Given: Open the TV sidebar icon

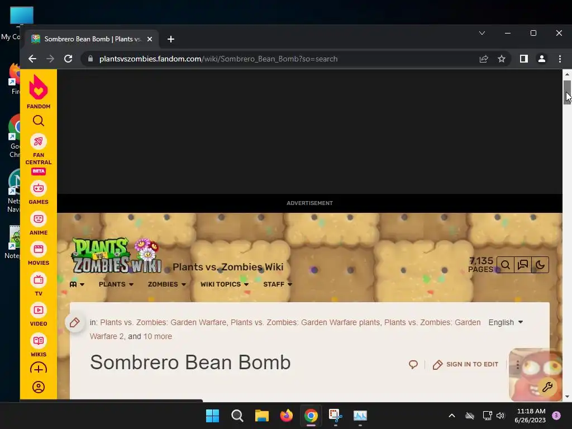Looking at the screenshot, I should tap(39, 280).
